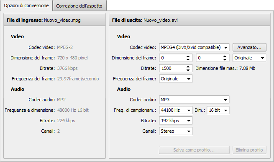This screenshot has height=162, width=274.
Task: Click the 48000 Hz 16 bit value
Action: (x=73, y=110)
